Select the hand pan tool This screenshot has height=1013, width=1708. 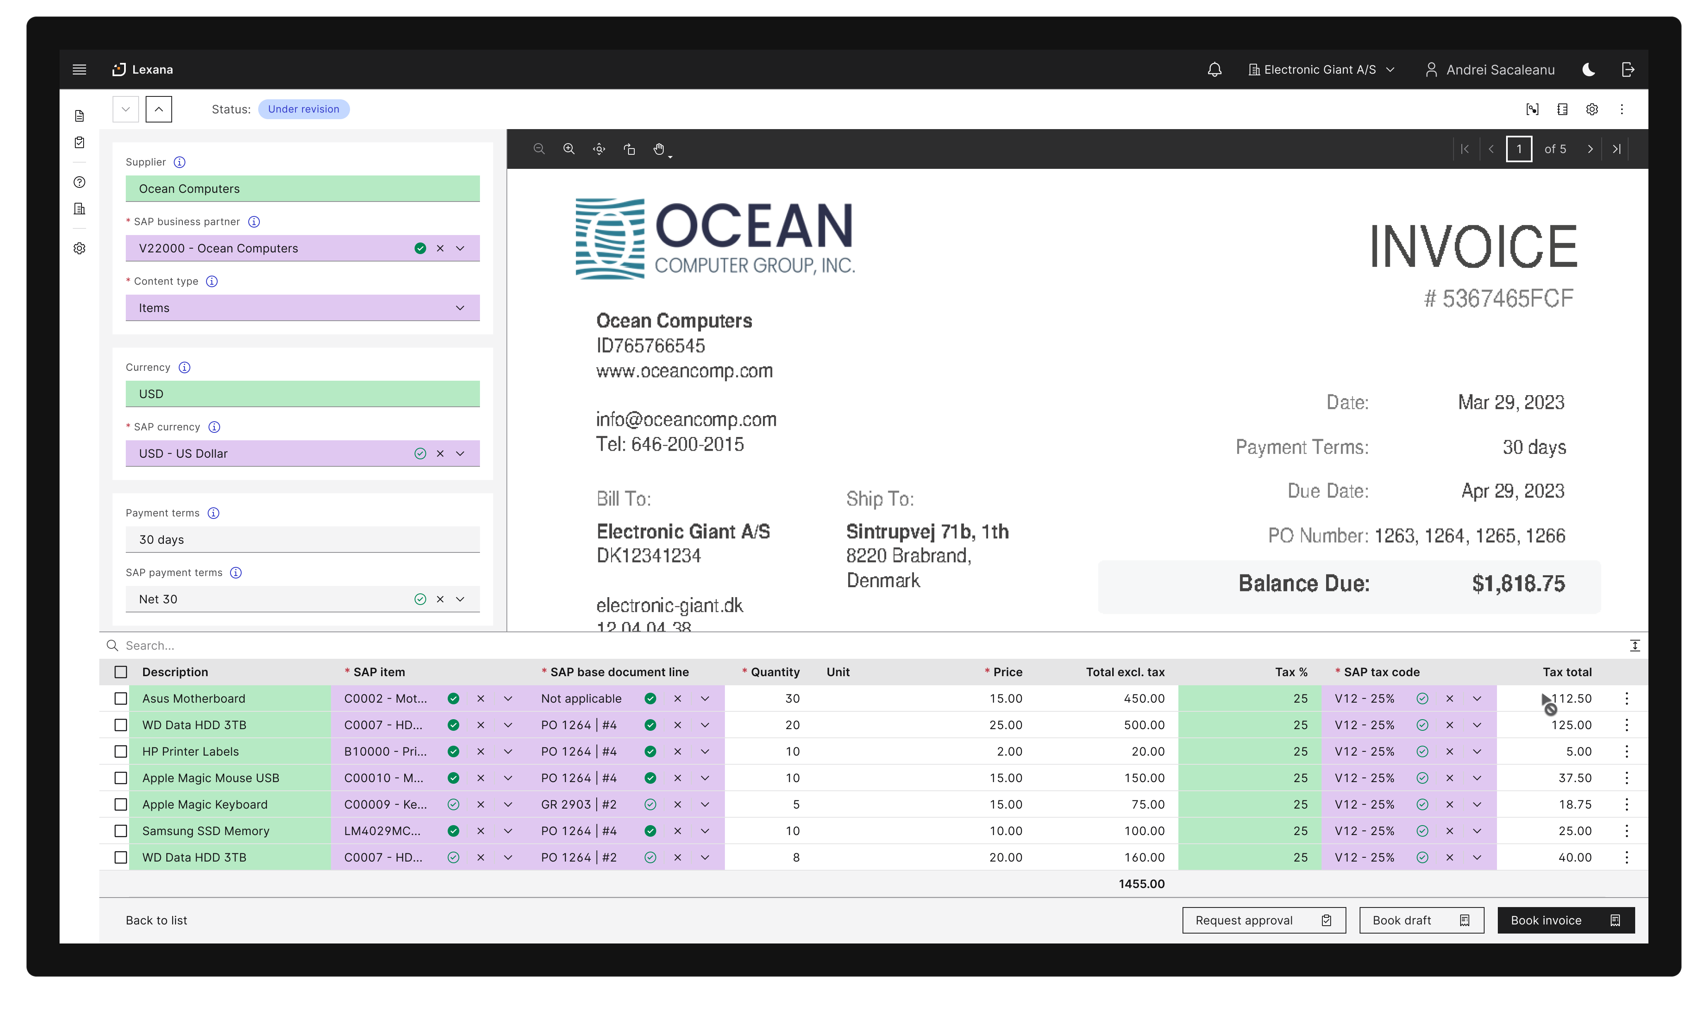[659, 149]
